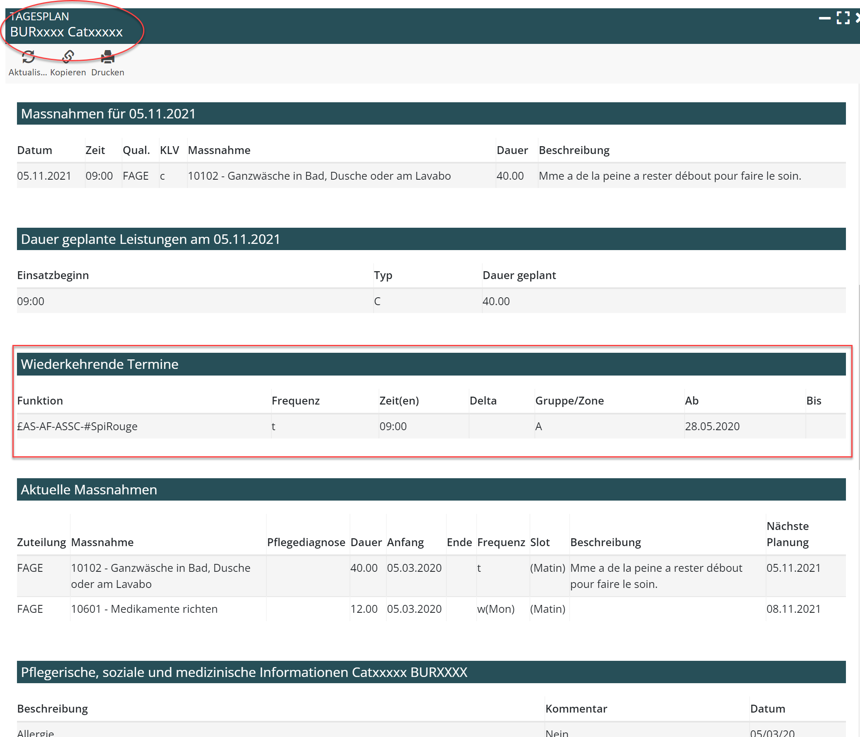
Task: Click the £AS-AF-ASSC-#SpiRouge function entry
Action: point(77,426)
